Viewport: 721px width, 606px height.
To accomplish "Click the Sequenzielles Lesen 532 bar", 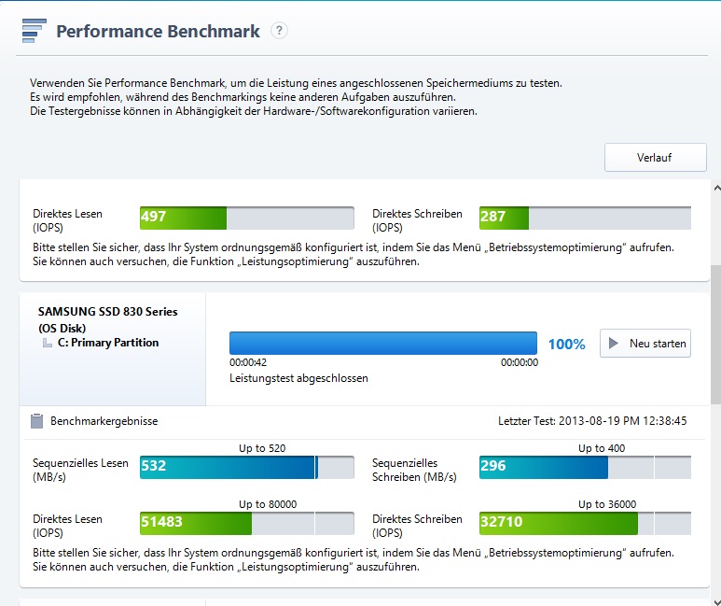I will [247, 468].
